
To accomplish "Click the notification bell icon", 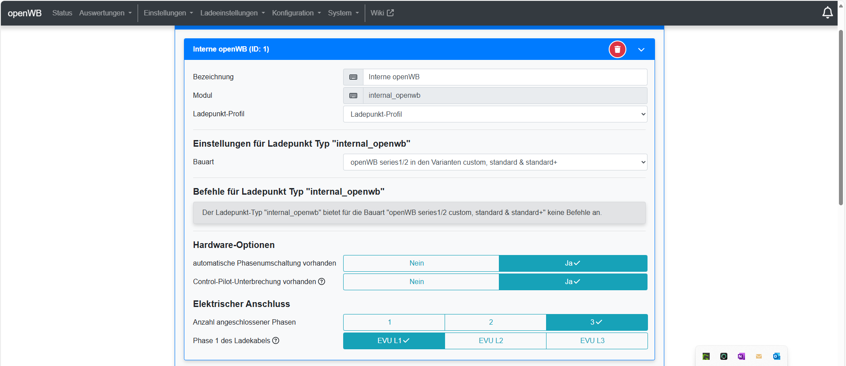I will coord(827,13).
